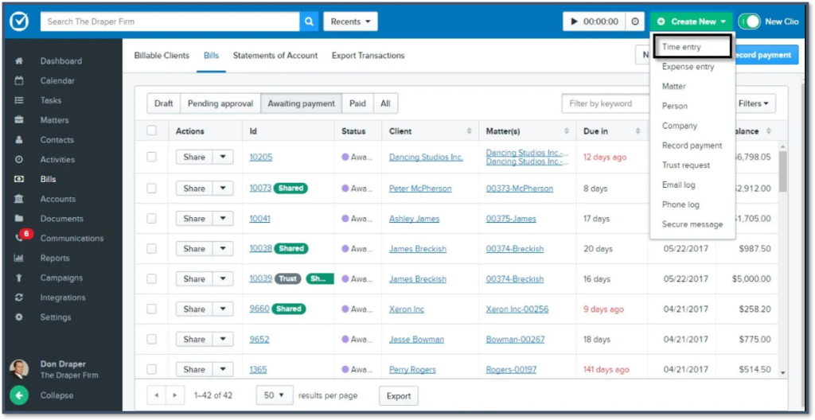Check the checkbox for bill 10073

coord(151,189)
